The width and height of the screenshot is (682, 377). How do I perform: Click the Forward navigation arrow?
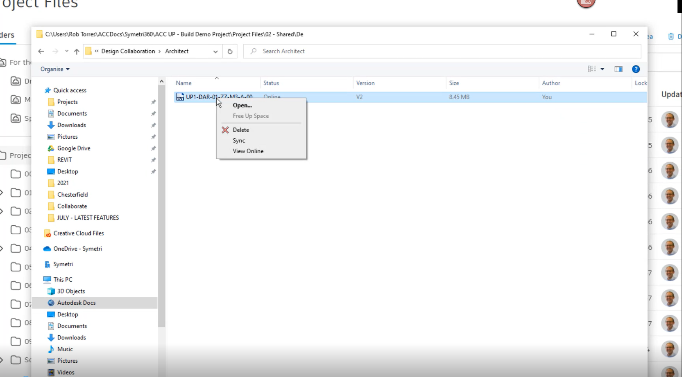[x=55, y=51]
